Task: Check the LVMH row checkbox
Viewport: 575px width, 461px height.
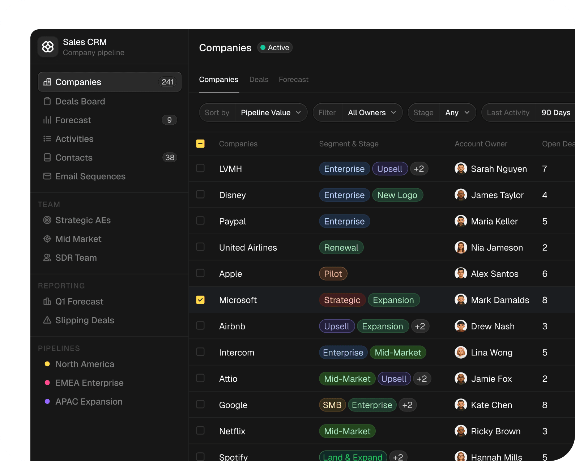Action: (200, 168)
